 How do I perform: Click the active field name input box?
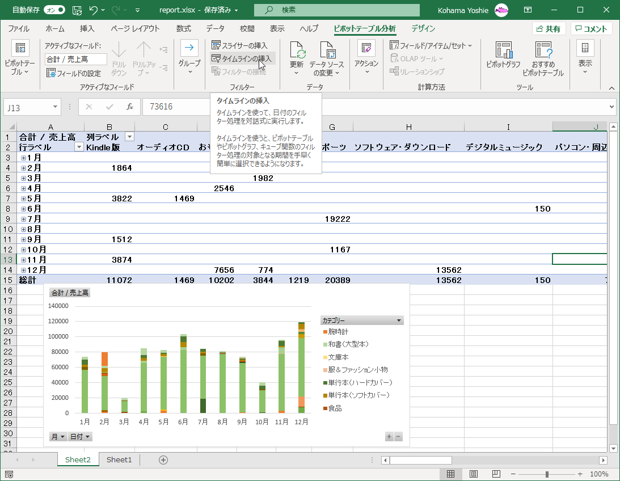tap(75, 59)
